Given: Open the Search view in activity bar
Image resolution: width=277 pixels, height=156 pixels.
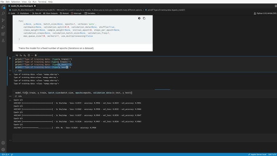Looking at the screenshot, I should (x=3, y=13).
